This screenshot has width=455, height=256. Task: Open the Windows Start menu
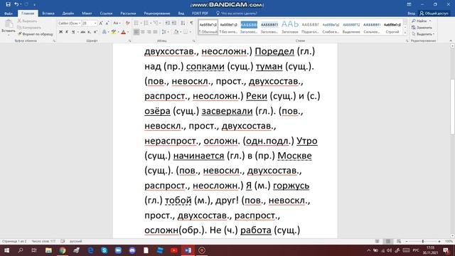[6, 250]
